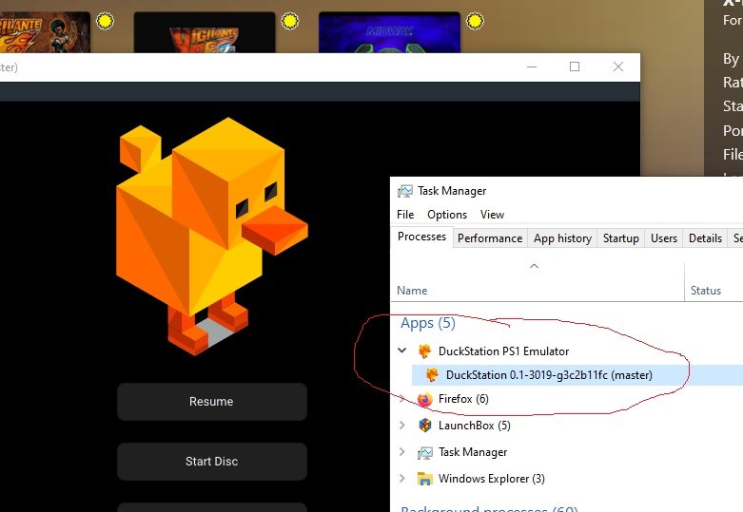Open the second Vigilante 8 game cover in LaunchBox
743x512 pixels.
pyautogui.click(x=205, y=32)
